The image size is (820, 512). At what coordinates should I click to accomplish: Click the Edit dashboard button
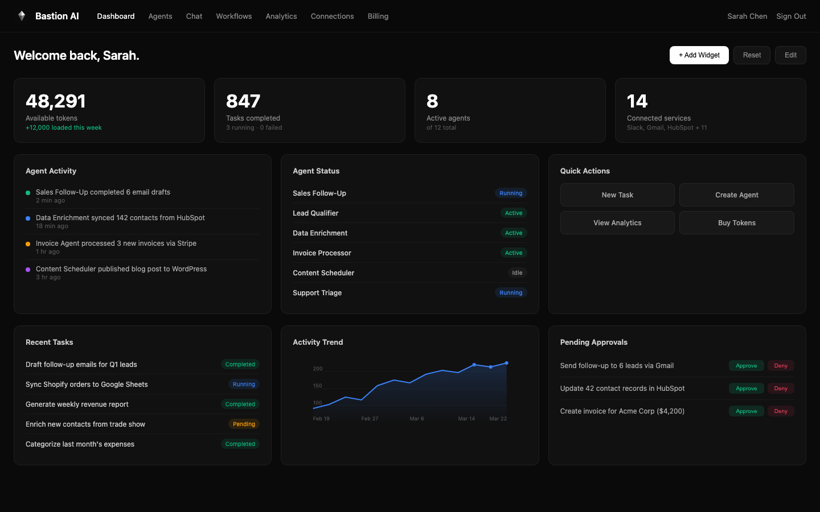click(790, 55)
